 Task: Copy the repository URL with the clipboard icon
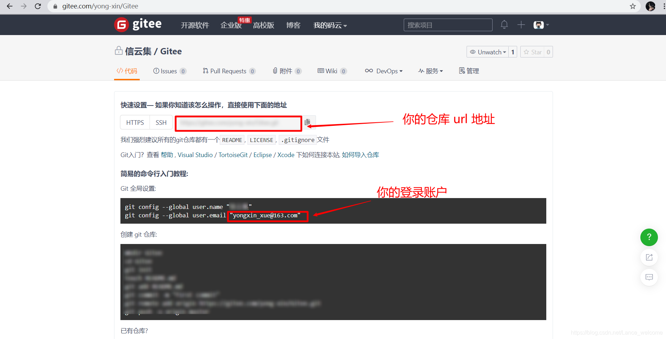(308, 122)
